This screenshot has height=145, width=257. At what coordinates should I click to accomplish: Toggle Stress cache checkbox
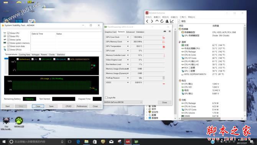point(8,40)
